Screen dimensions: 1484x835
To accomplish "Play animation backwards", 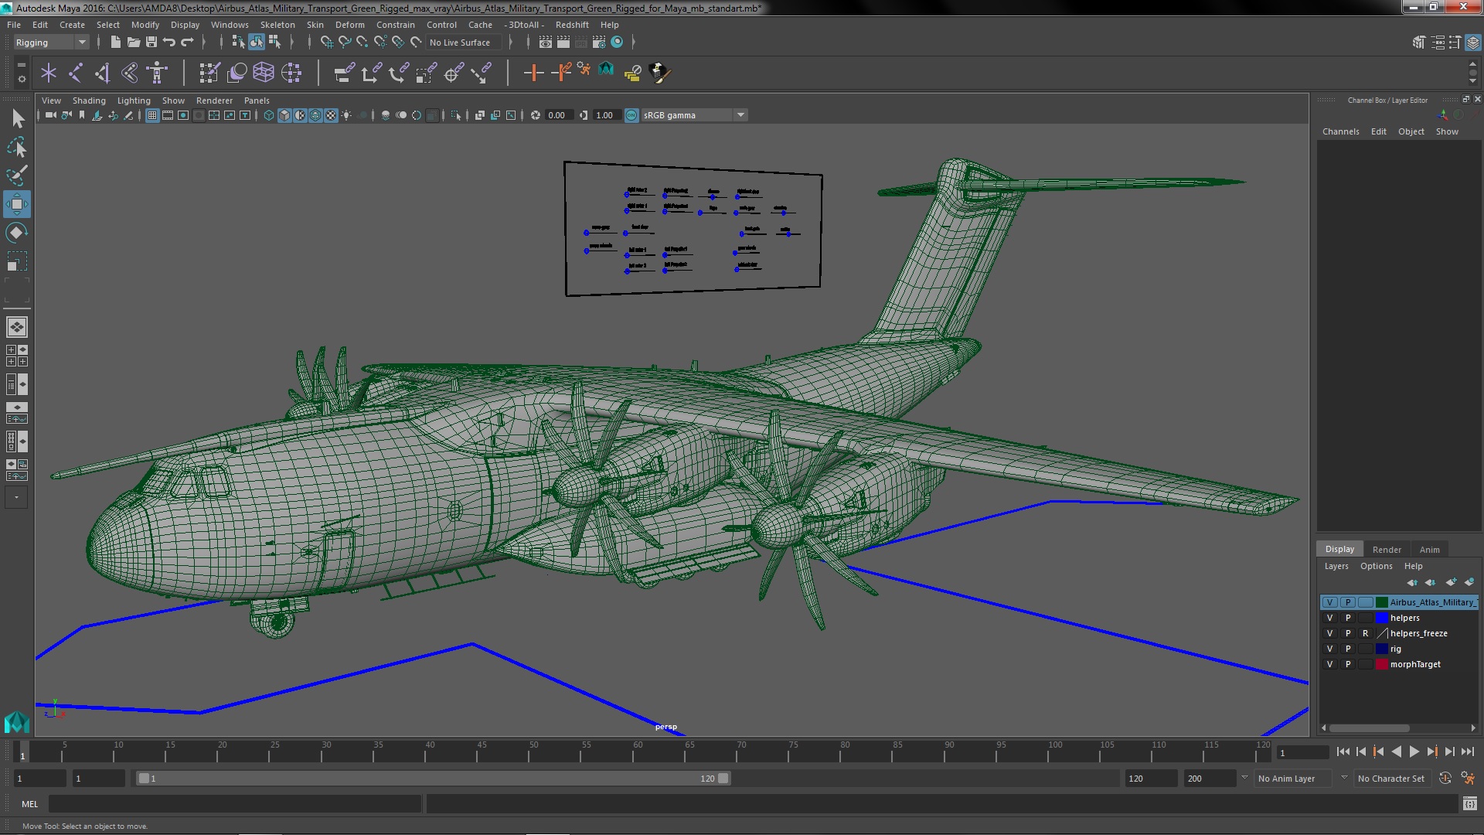I will (x=1396, y=751).
